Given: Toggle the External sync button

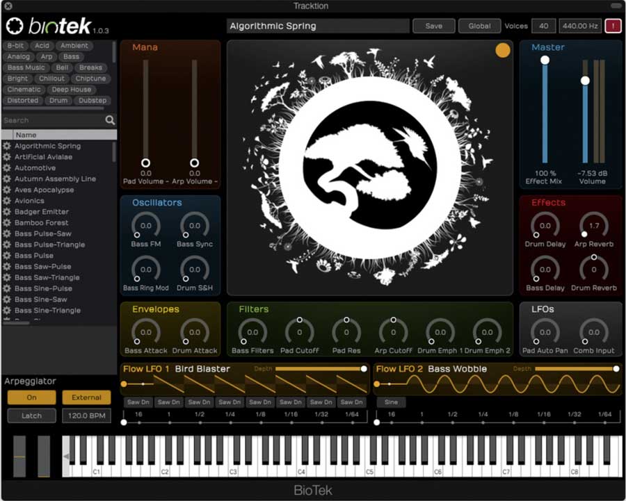Looking at the screenshot, I should point(86,397).
